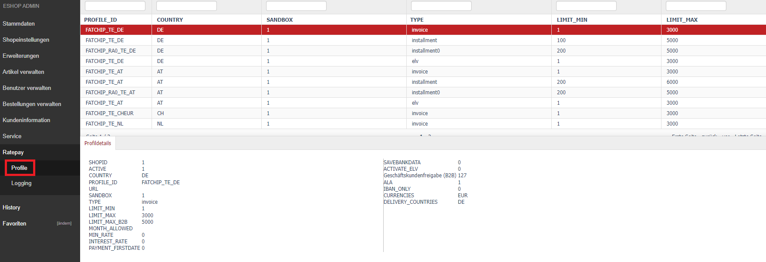Expand the Erweiterungen sidebar section
This screenshot has width=766, height=262.
21,56
